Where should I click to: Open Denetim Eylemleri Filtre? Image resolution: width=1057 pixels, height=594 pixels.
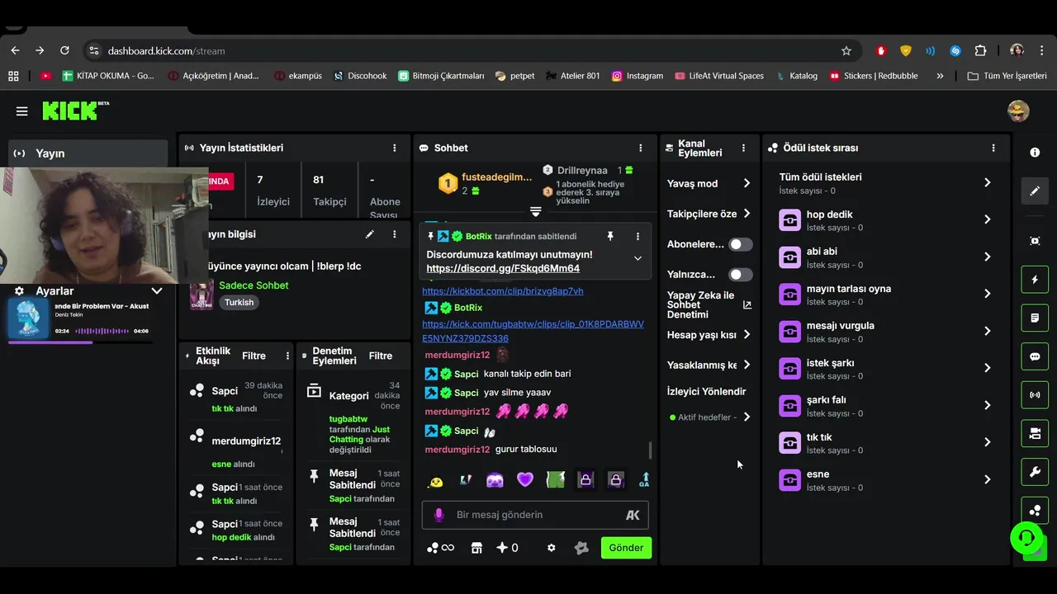coord(381,356)
